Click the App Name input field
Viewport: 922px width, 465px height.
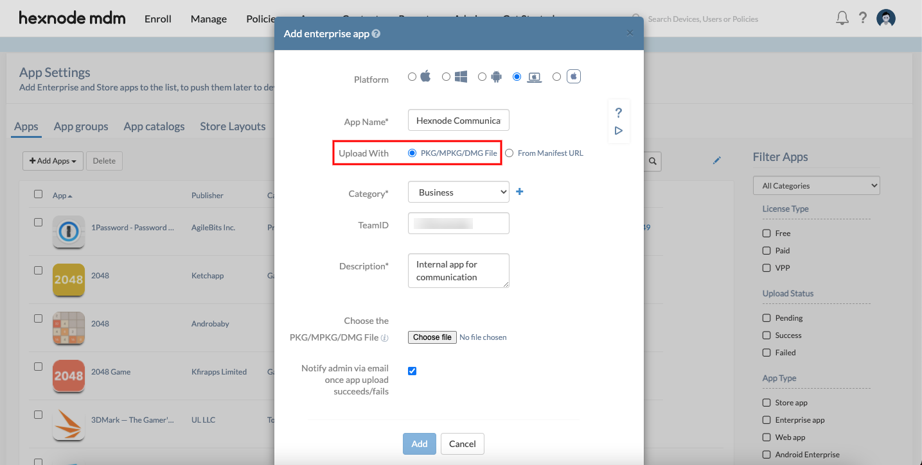coord(459,120)
